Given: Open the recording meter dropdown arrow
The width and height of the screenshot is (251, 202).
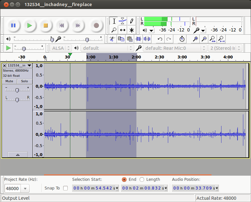Looking at the screenshot, I should tap(203, 31).
